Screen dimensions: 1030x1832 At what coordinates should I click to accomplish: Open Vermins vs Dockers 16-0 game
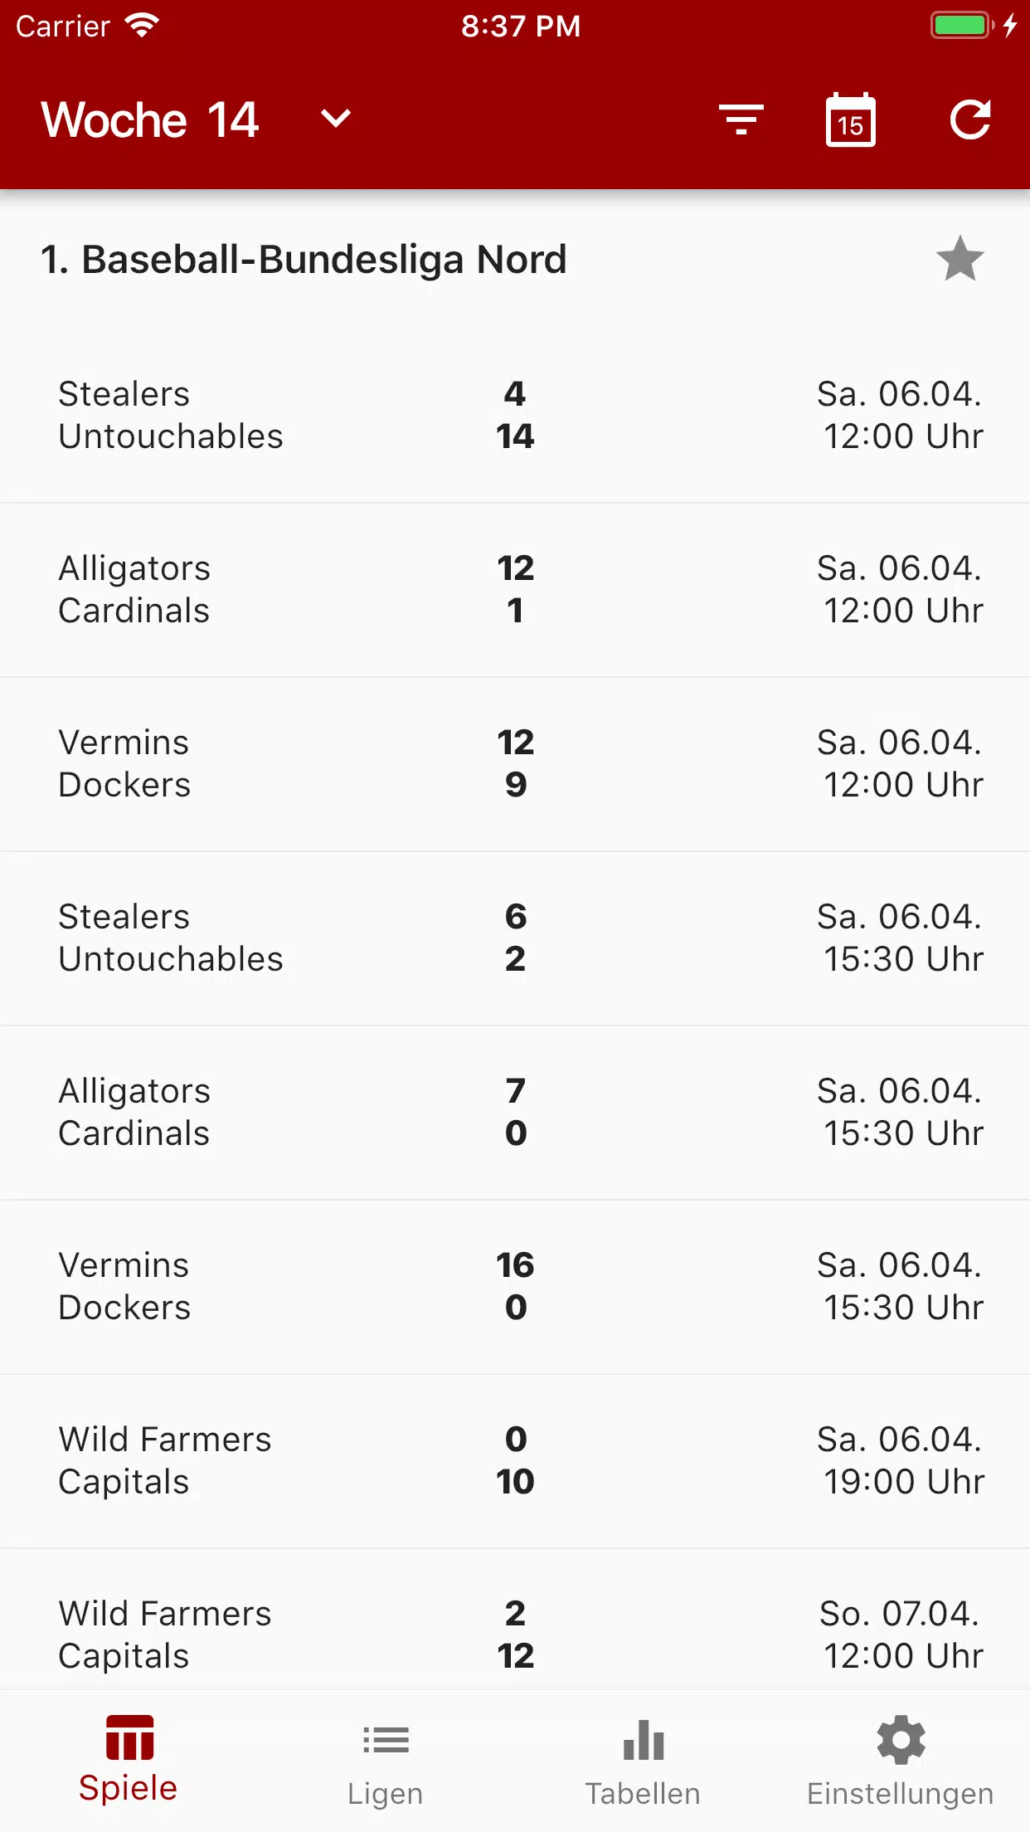point(515,1287)
